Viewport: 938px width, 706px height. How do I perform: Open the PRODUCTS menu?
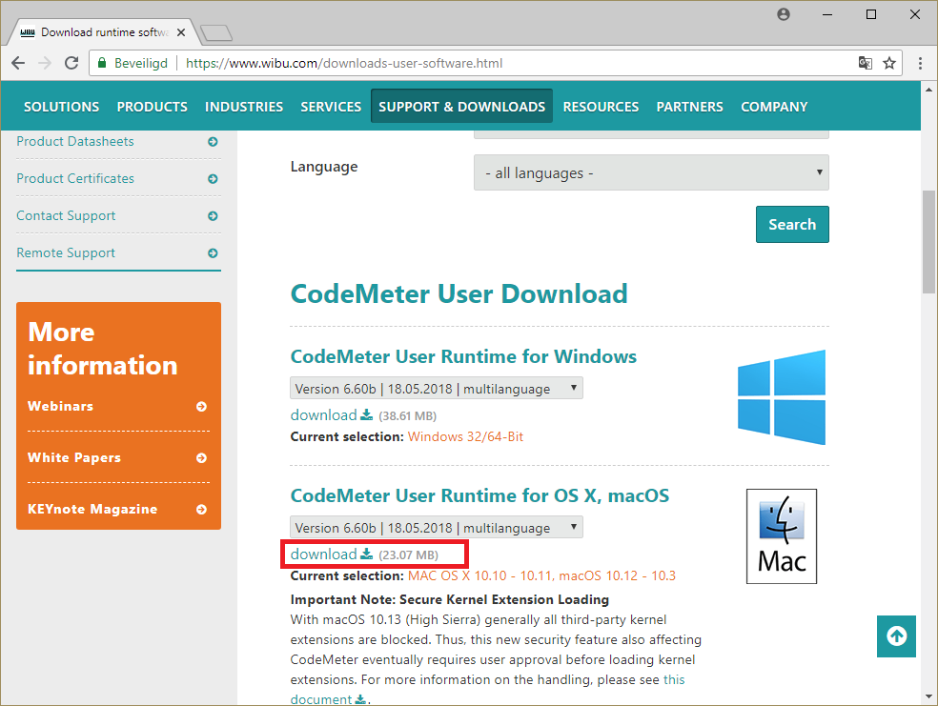(x=152, y=107)
